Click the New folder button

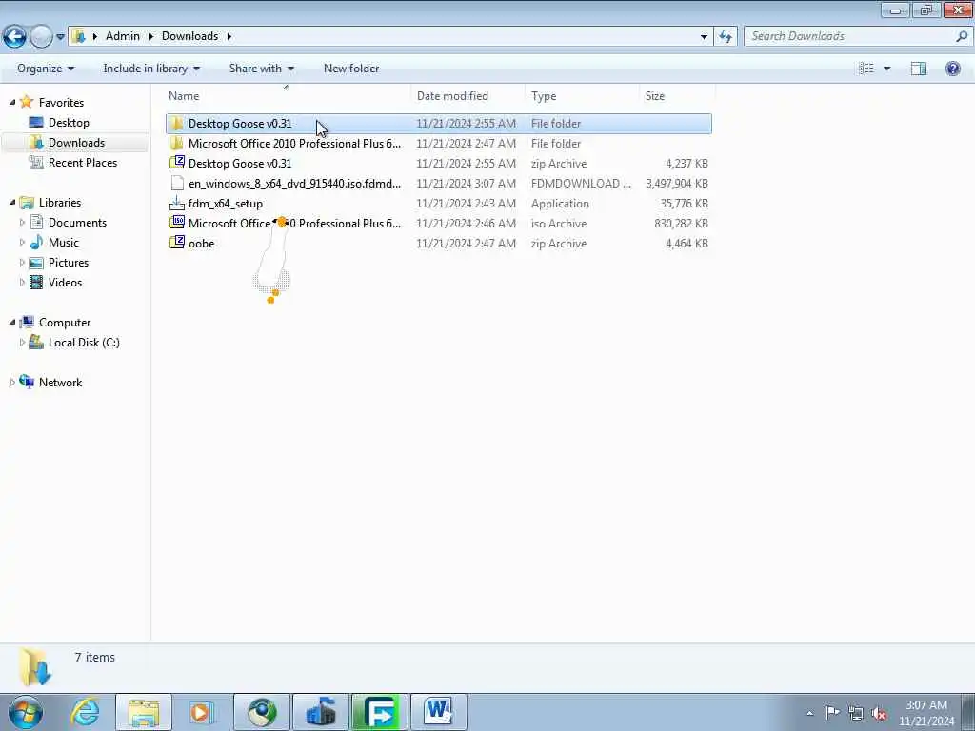click(x=350, y=69)
